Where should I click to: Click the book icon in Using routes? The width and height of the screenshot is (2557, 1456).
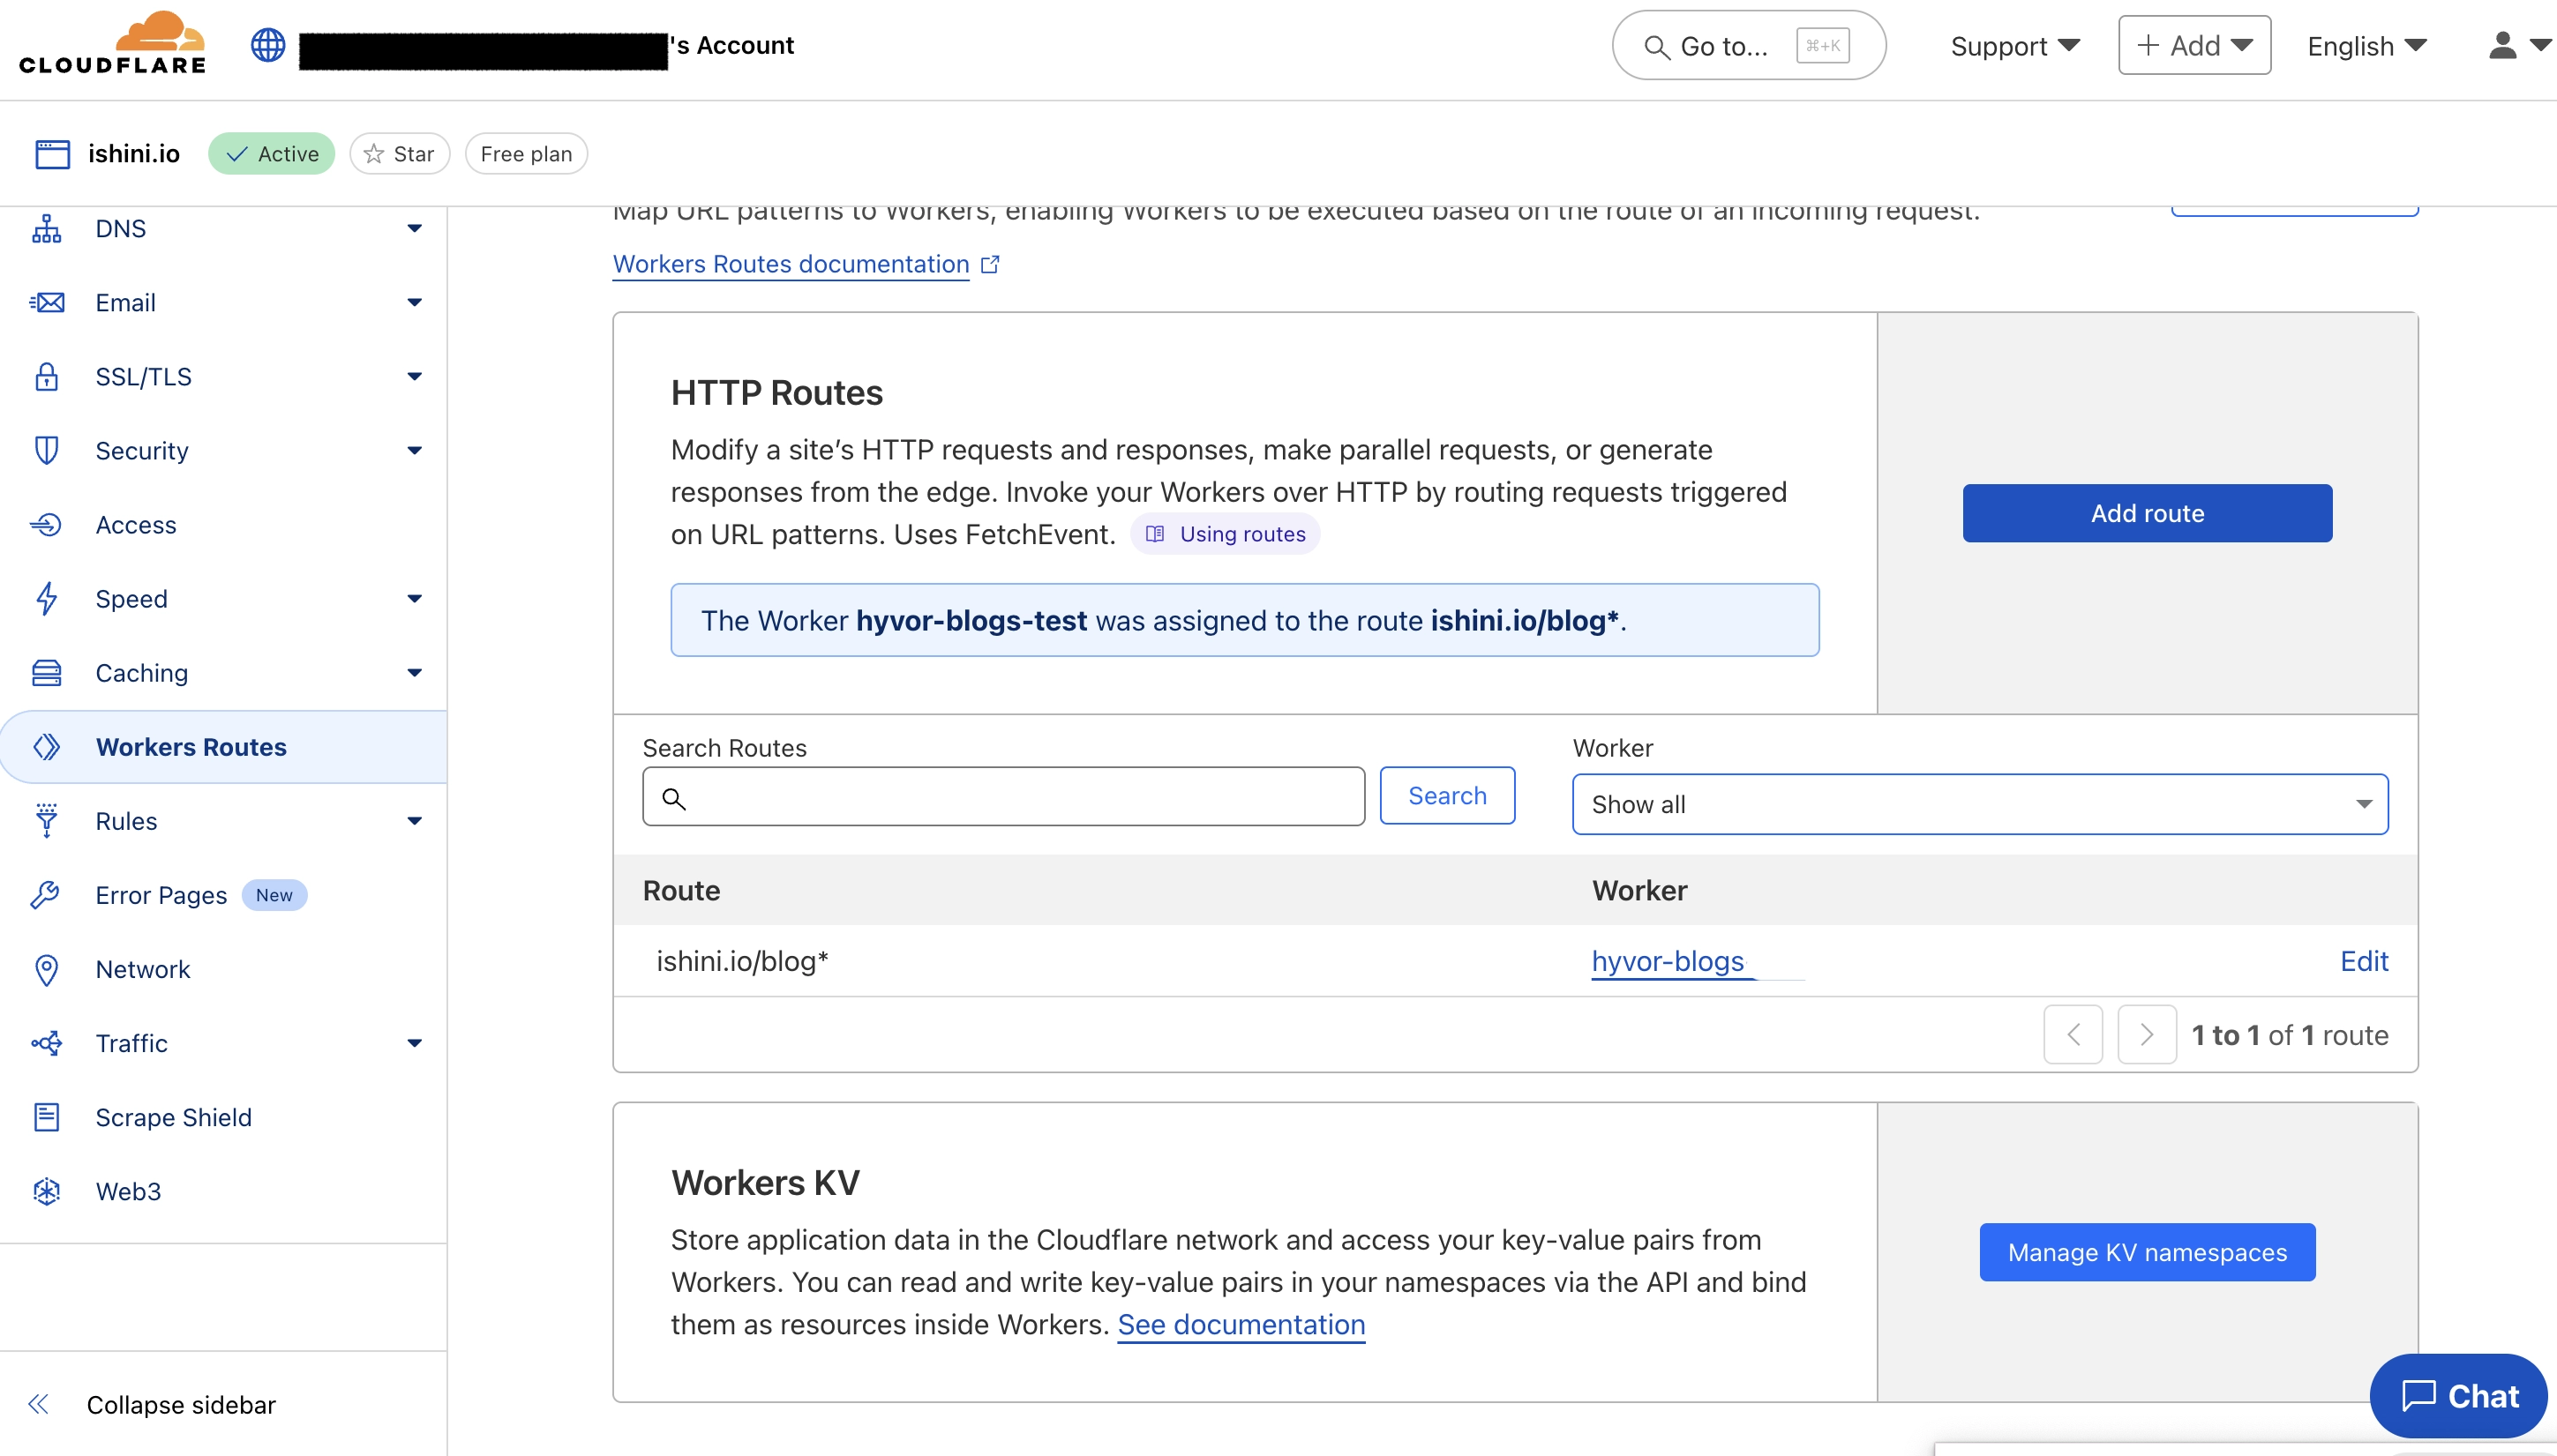(x=1154, y=534)
